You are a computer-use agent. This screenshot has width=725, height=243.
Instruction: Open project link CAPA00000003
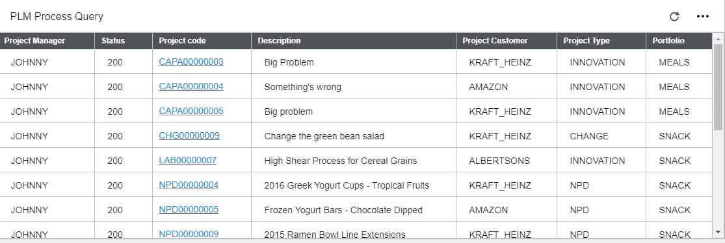pos(191,62)
